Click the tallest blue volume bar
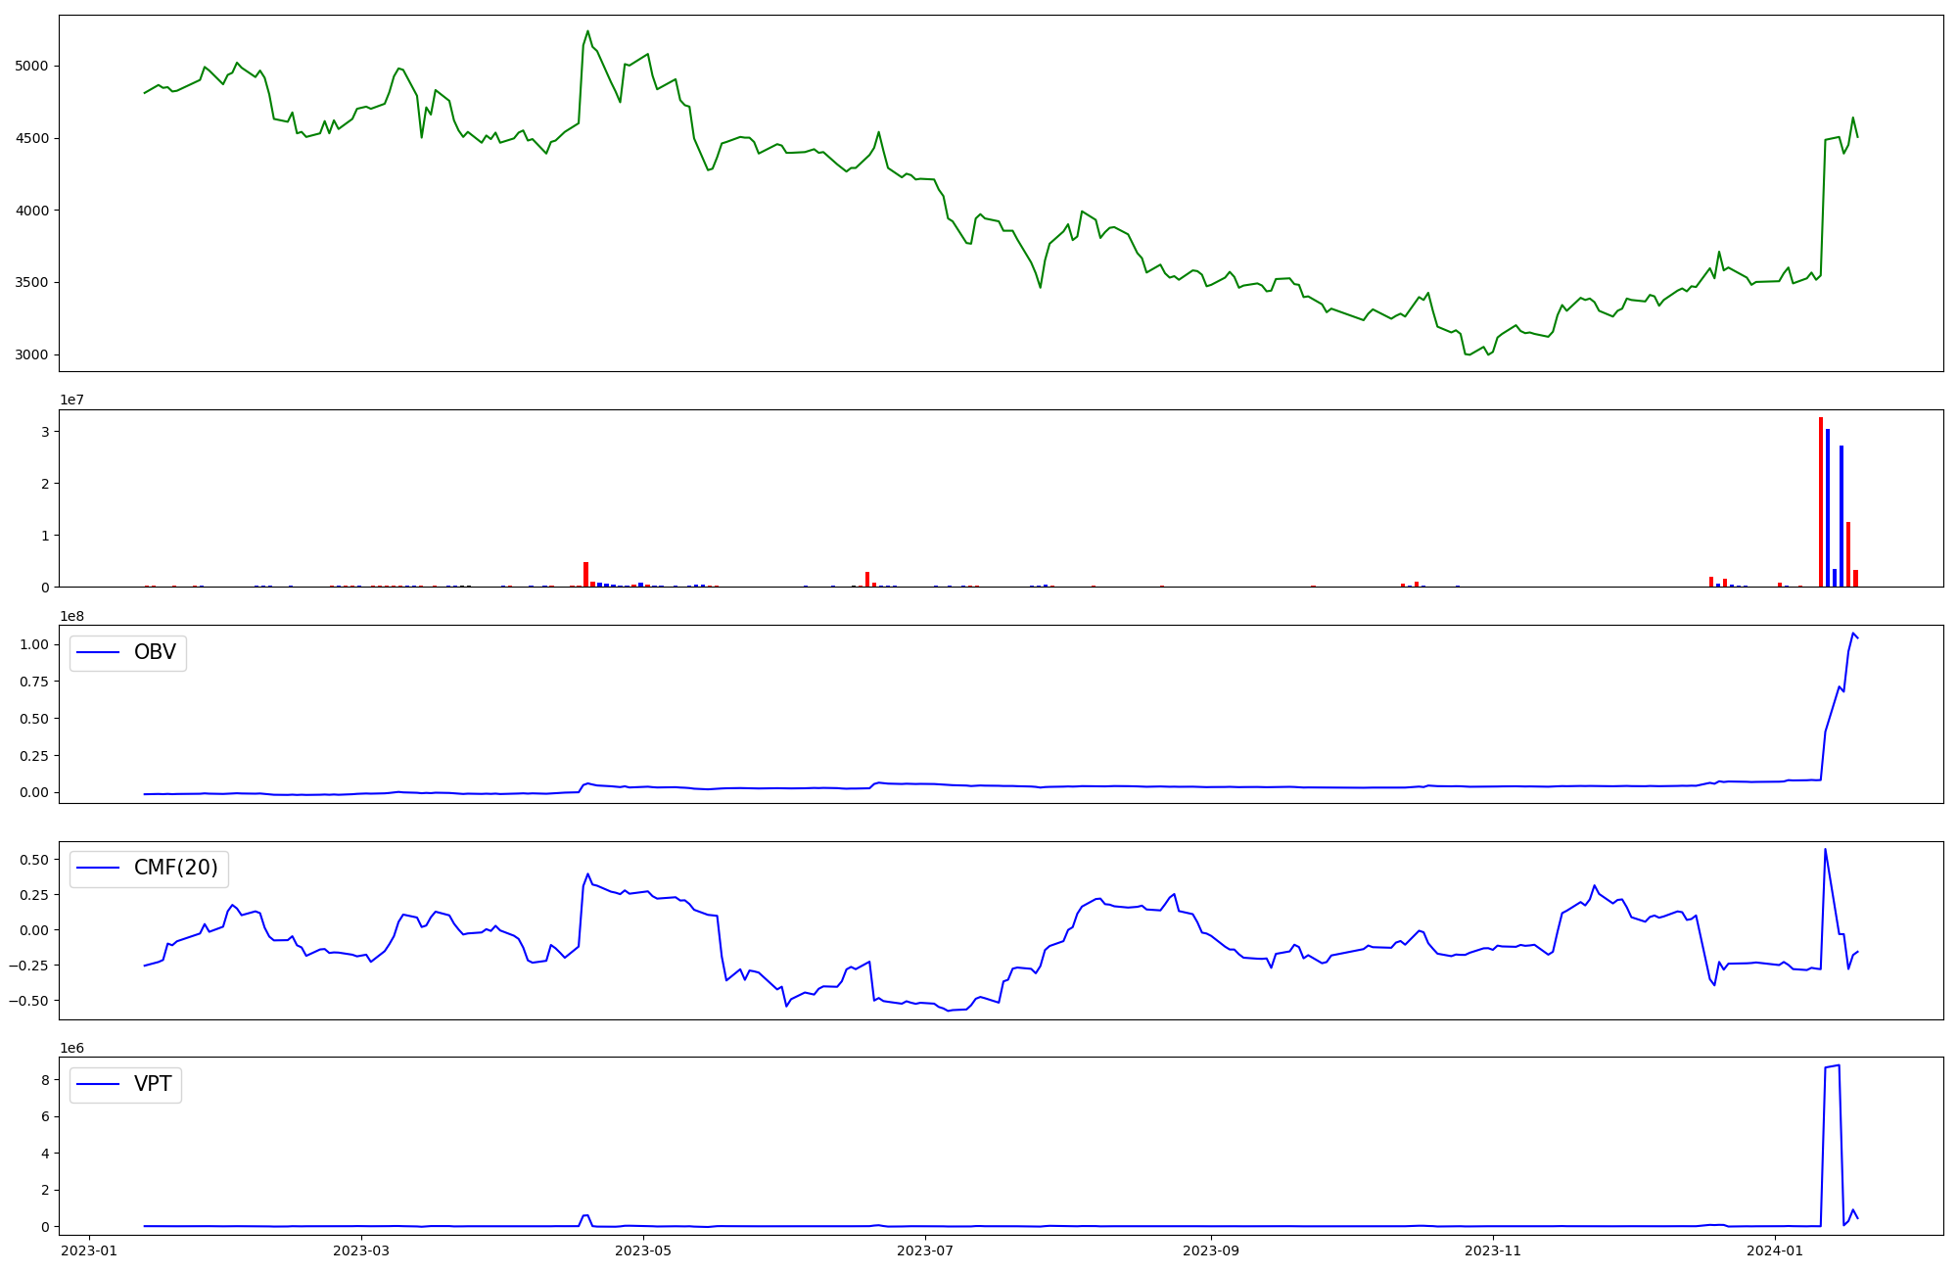1958x1273 pixels. (x=1828, y=507)
